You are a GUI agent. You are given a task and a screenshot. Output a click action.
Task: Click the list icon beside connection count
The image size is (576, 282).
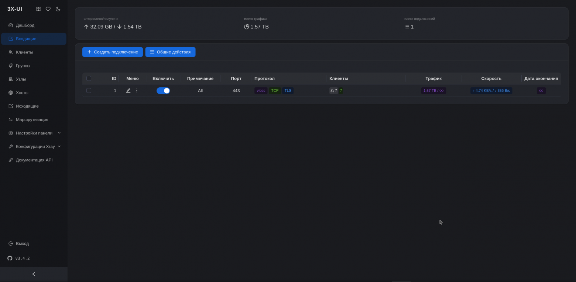pyautogui.click(x=407, y=27)
